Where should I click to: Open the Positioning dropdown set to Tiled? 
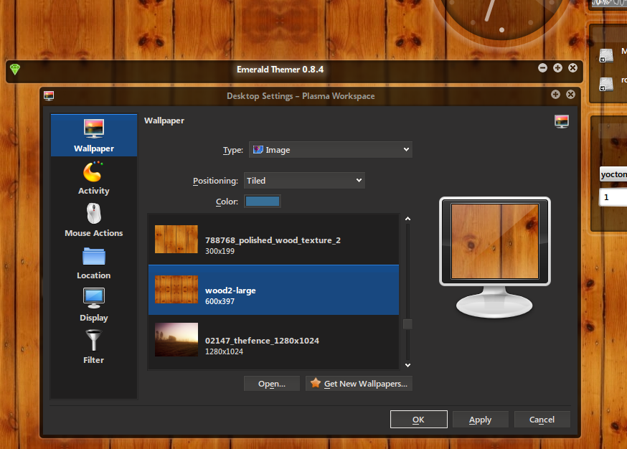[304, 180]
